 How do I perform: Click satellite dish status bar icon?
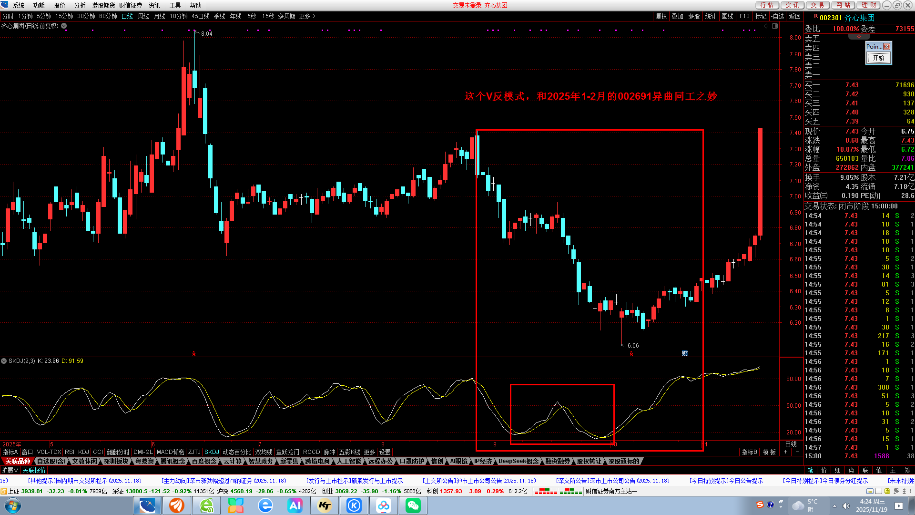pyautogui.click(x=896, y=491)
